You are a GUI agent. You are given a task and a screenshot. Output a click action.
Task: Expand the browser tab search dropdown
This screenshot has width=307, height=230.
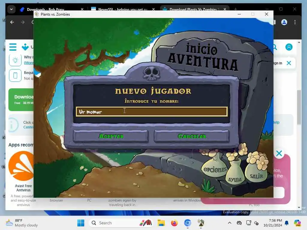tap(11, 9)
